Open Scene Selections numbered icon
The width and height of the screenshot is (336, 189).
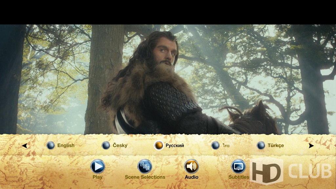[145, 166]
